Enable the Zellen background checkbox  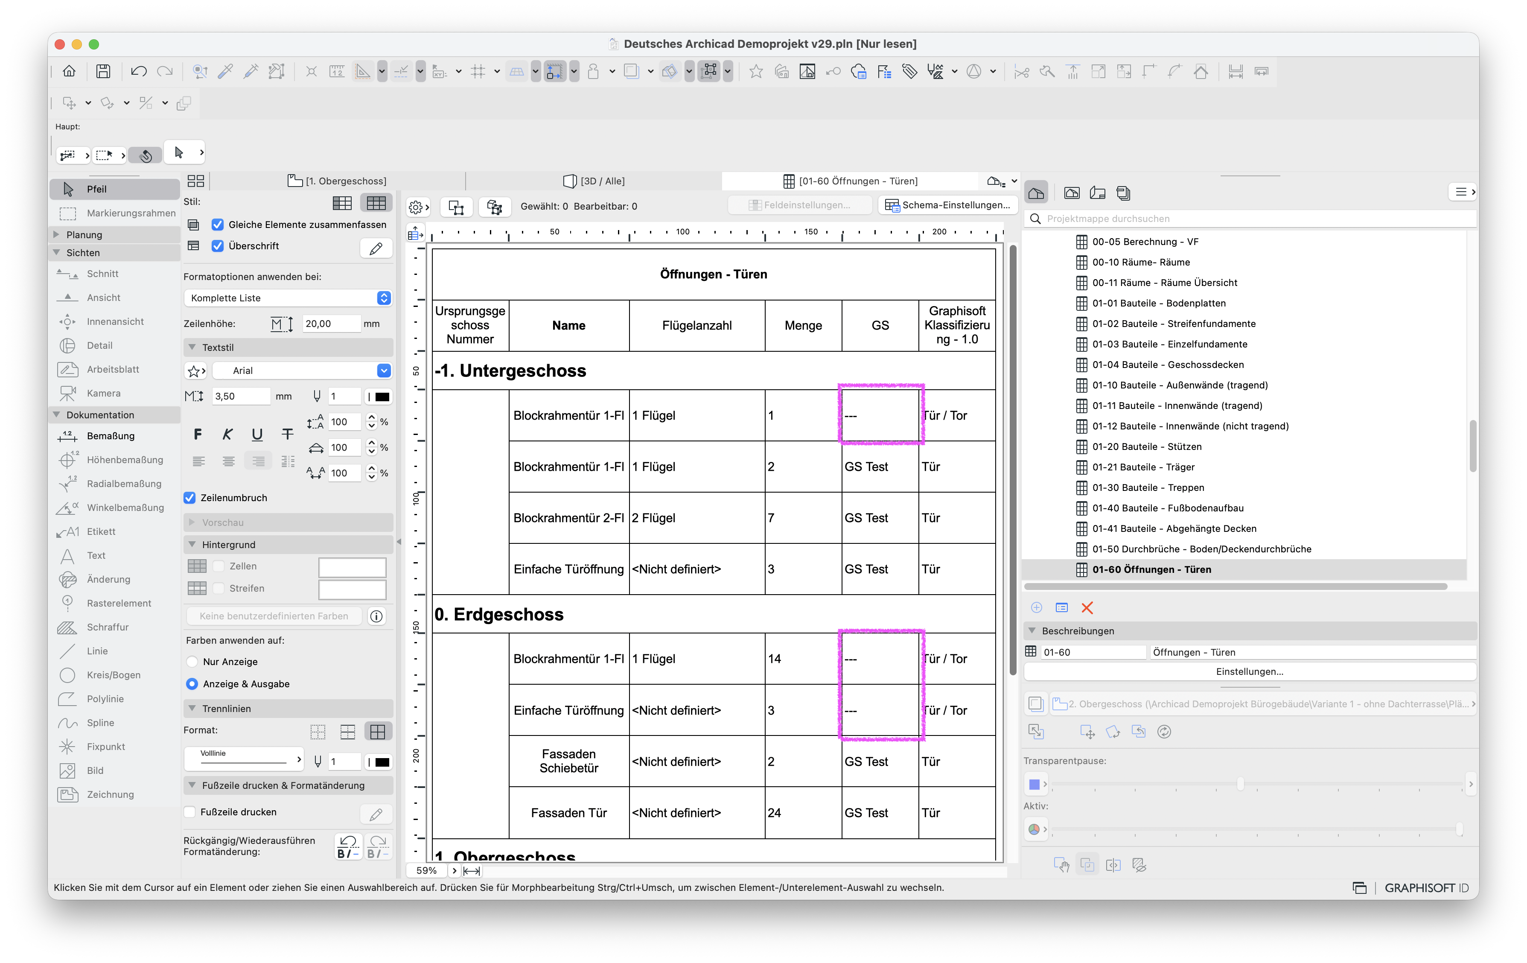[219, 566]
